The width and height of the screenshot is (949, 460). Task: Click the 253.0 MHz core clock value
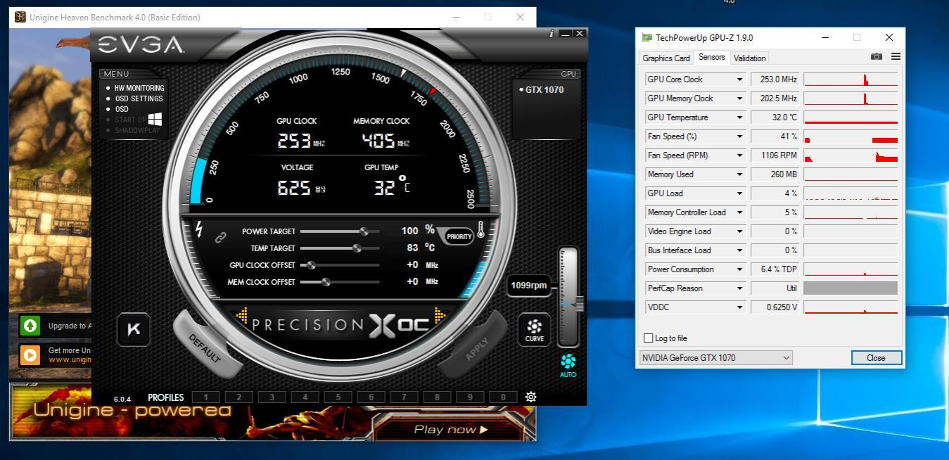(775, 79)
